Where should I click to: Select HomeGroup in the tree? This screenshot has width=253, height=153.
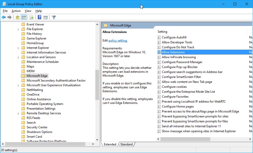(x=35, y=43)
